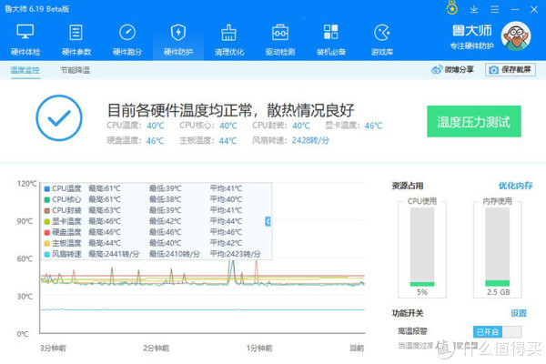The height and width of the screenshot is (364, 546).
Task: Open the 硬件参数 document icon
Action: coord(76,33)
